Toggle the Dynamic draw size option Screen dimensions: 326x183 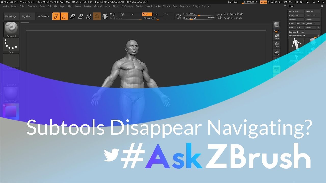(211, 17)
